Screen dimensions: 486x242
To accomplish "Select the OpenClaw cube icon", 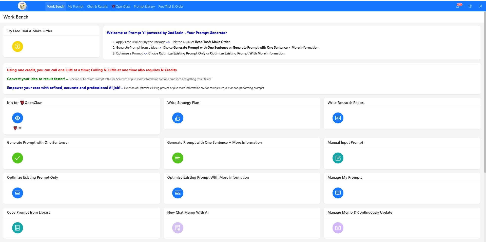I will 17,118.
